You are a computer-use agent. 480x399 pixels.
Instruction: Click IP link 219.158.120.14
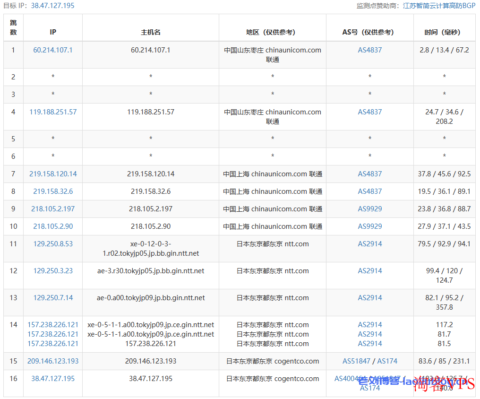click(53, 173)
